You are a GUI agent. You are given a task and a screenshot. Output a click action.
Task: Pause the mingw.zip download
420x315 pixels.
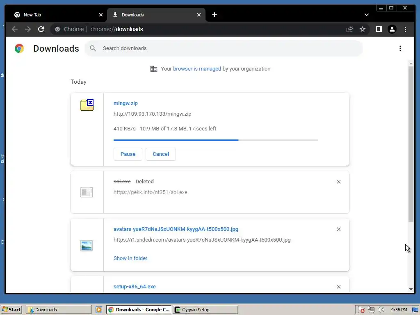pos(128,154)
